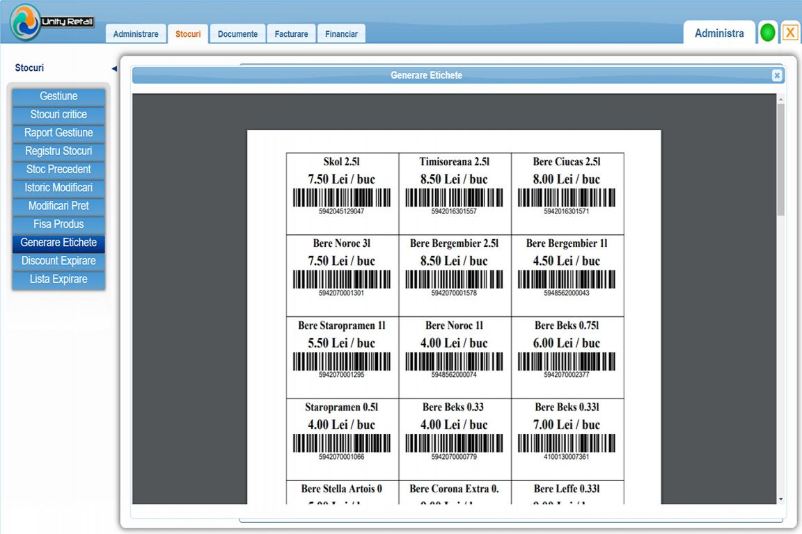Viewport: 802px width, 534px height.
Task: Open Registru Stocuri
Action: click(58, 152)
